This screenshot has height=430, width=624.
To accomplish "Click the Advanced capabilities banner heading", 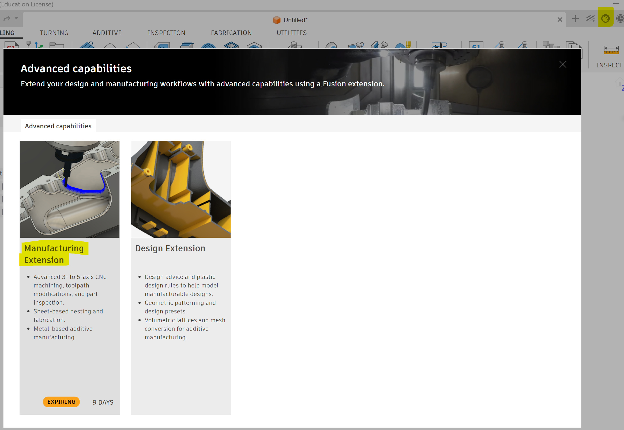I will [76, 68].
